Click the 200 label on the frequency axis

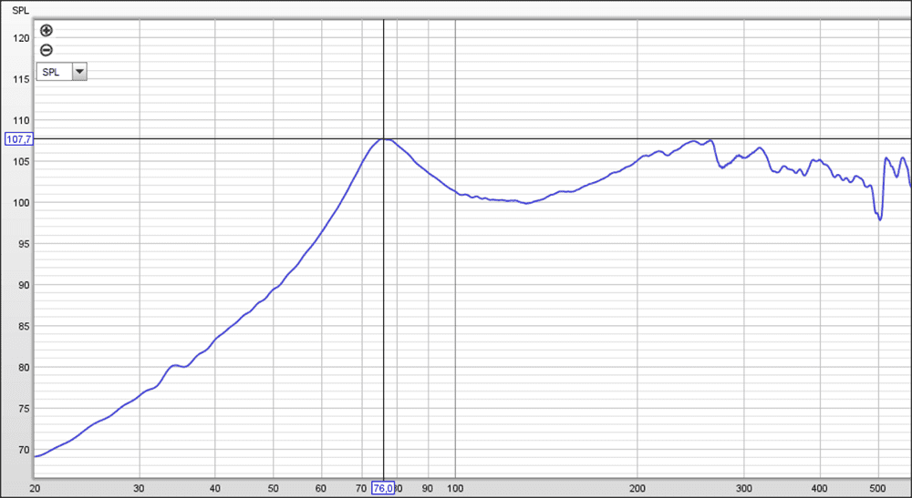click(638, 488)
